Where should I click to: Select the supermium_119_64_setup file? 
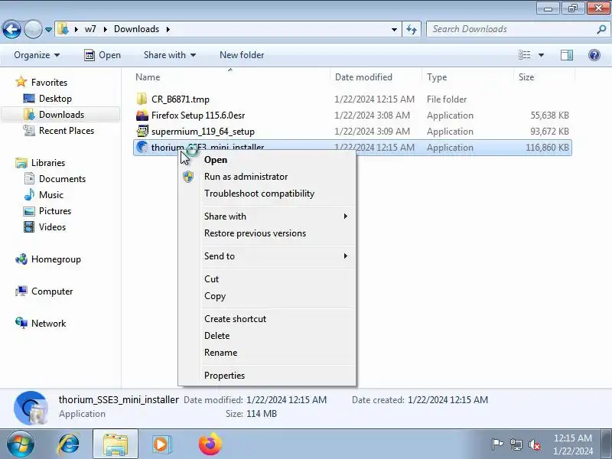[x=203, y=132]
